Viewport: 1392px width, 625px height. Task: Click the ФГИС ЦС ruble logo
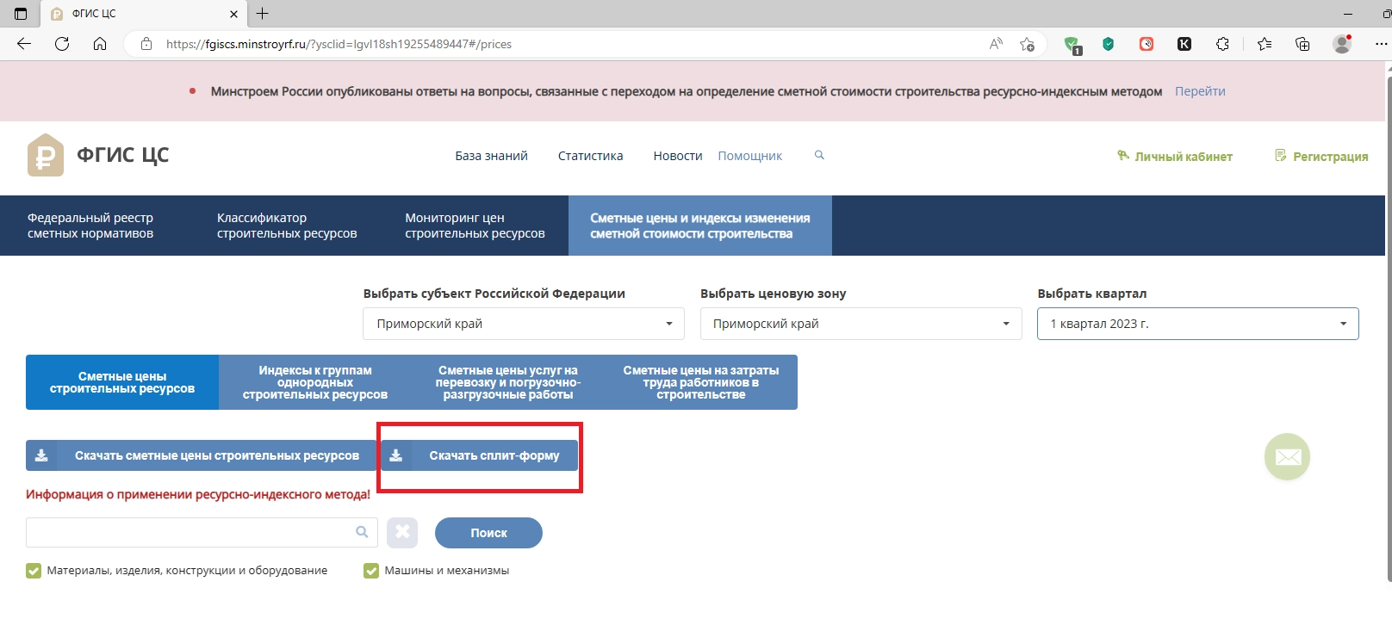pos(46,155)
